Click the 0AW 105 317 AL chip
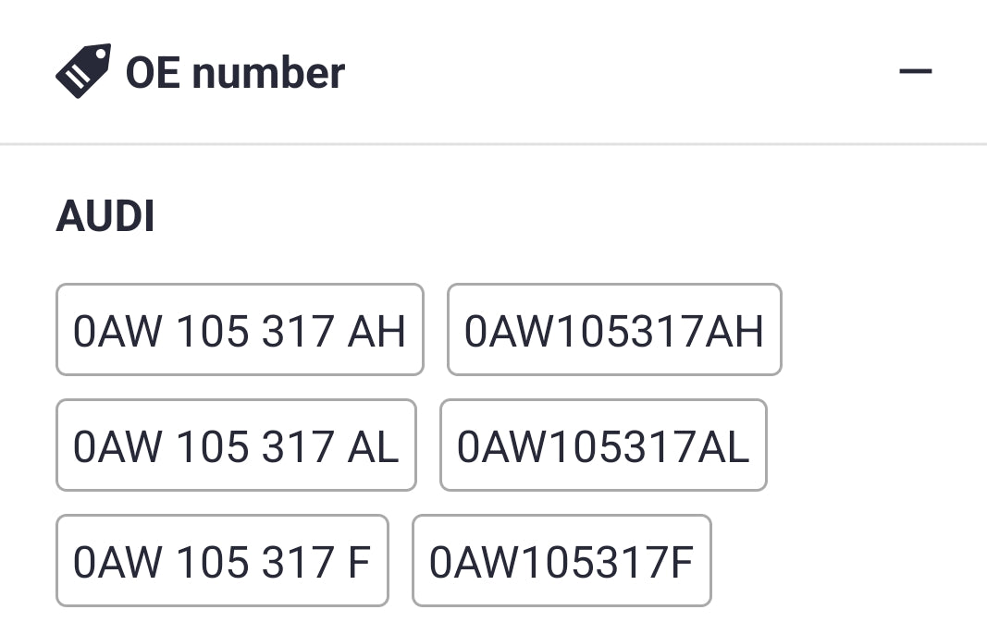The image size is (987, 634). click(236, 445)
